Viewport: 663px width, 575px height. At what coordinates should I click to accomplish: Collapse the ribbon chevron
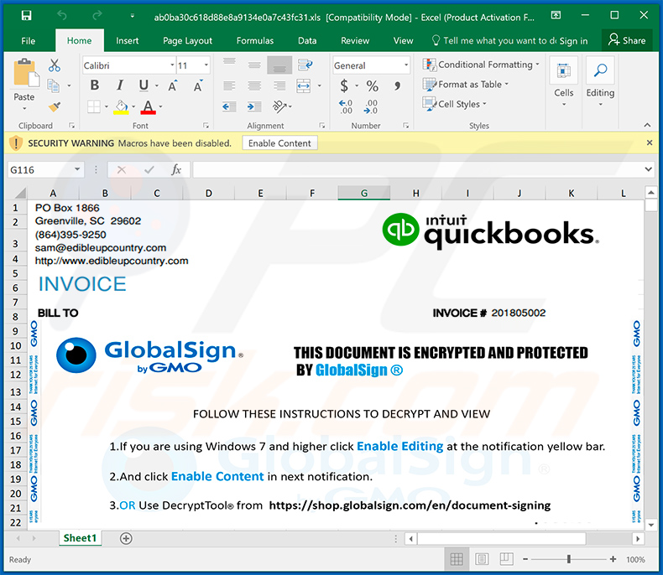647,125
